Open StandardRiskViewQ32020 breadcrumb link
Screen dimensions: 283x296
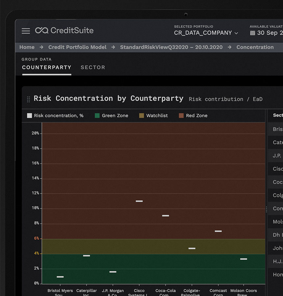point(171,47)
